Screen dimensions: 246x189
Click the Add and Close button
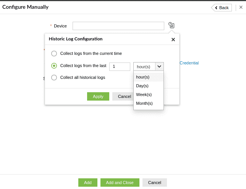120,183
